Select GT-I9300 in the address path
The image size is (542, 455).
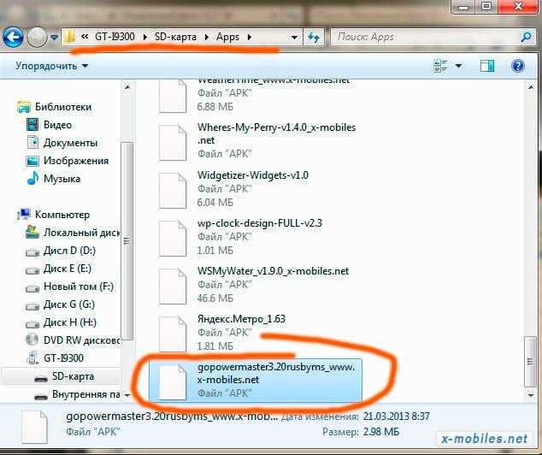pyautogui.click(x=115, y=37)
